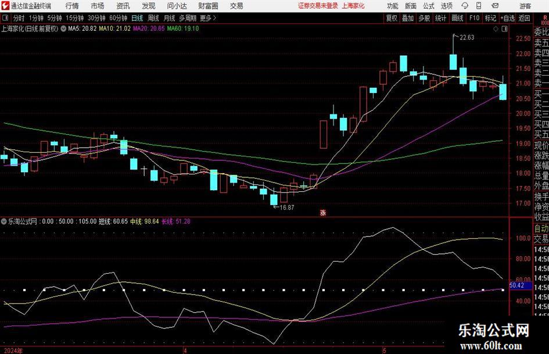
Task: Switch to the 15分钟 period tab
Action: click(x=74, y=18)
